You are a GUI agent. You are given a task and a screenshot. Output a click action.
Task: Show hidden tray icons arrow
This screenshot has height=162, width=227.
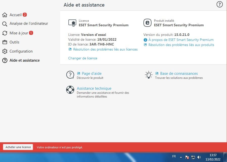click(x=181, y=157)
